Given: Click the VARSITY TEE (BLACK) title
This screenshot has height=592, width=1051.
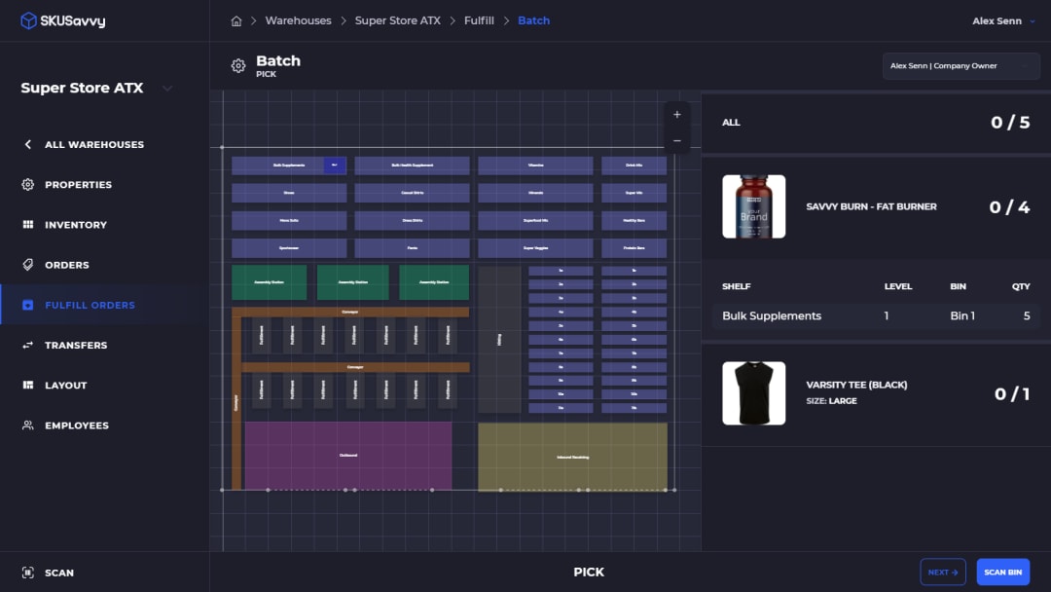Looking at the screenshot, I should pyautogui.click(x=856, y=385).
